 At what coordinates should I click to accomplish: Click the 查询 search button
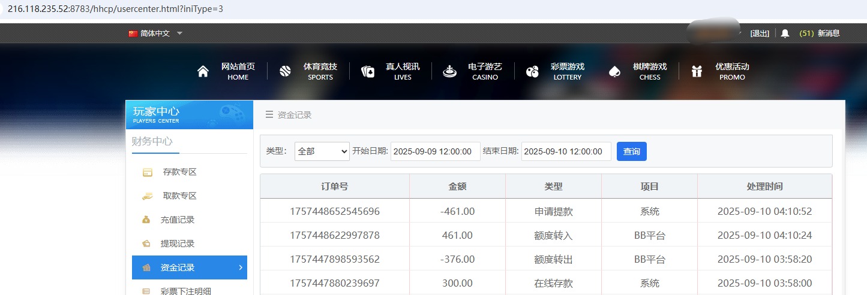click(632, 151)
